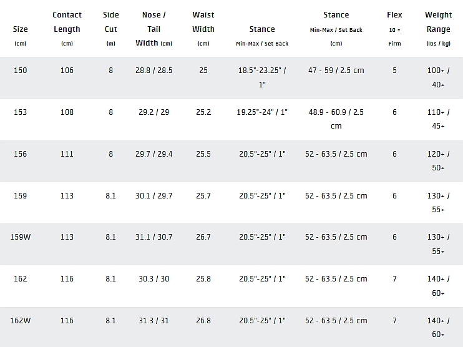The width and height of the screenshot is (463, 347).
Task: Click the Nose / Tail Width header
Action: point(154,29)
